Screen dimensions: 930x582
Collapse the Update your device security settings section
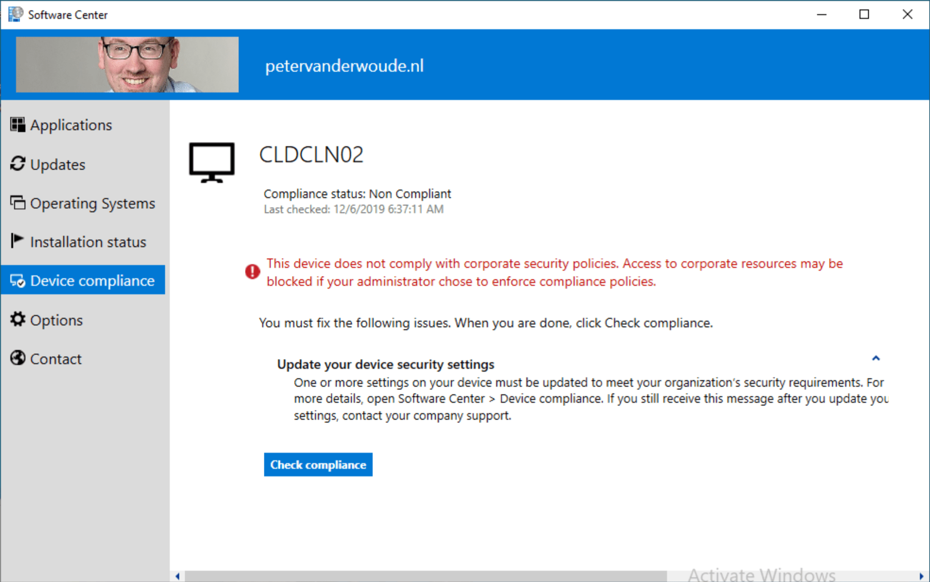(x=876, y=359)
